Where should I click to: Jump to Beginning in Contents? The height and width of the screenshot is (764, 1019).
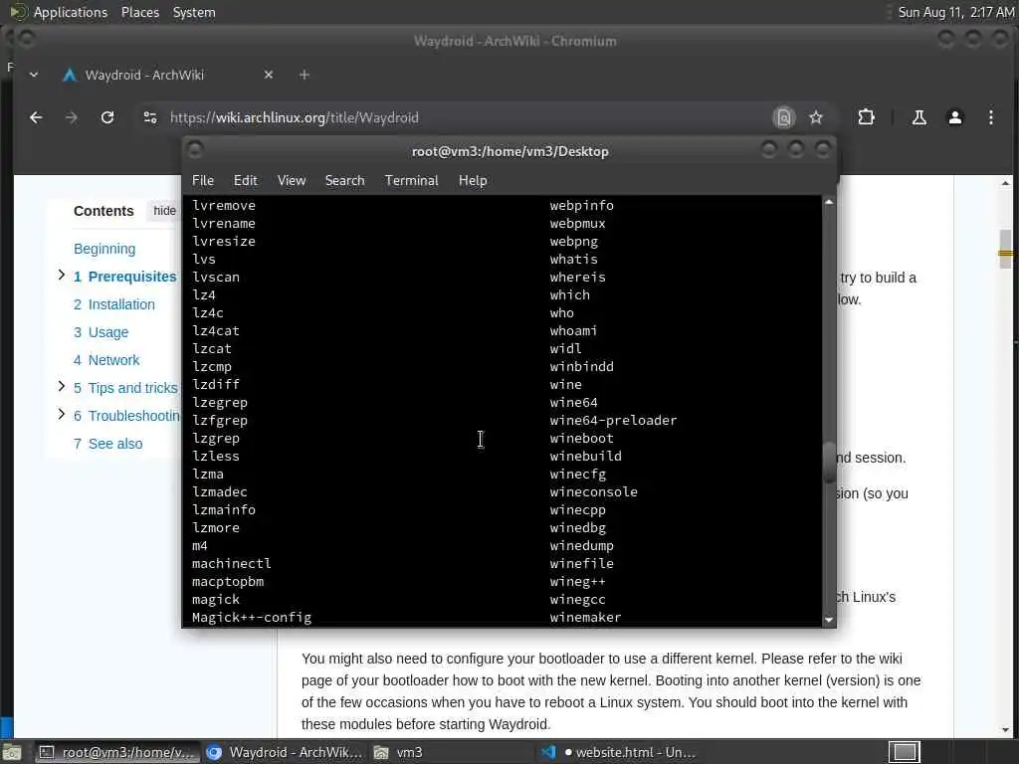104,249
